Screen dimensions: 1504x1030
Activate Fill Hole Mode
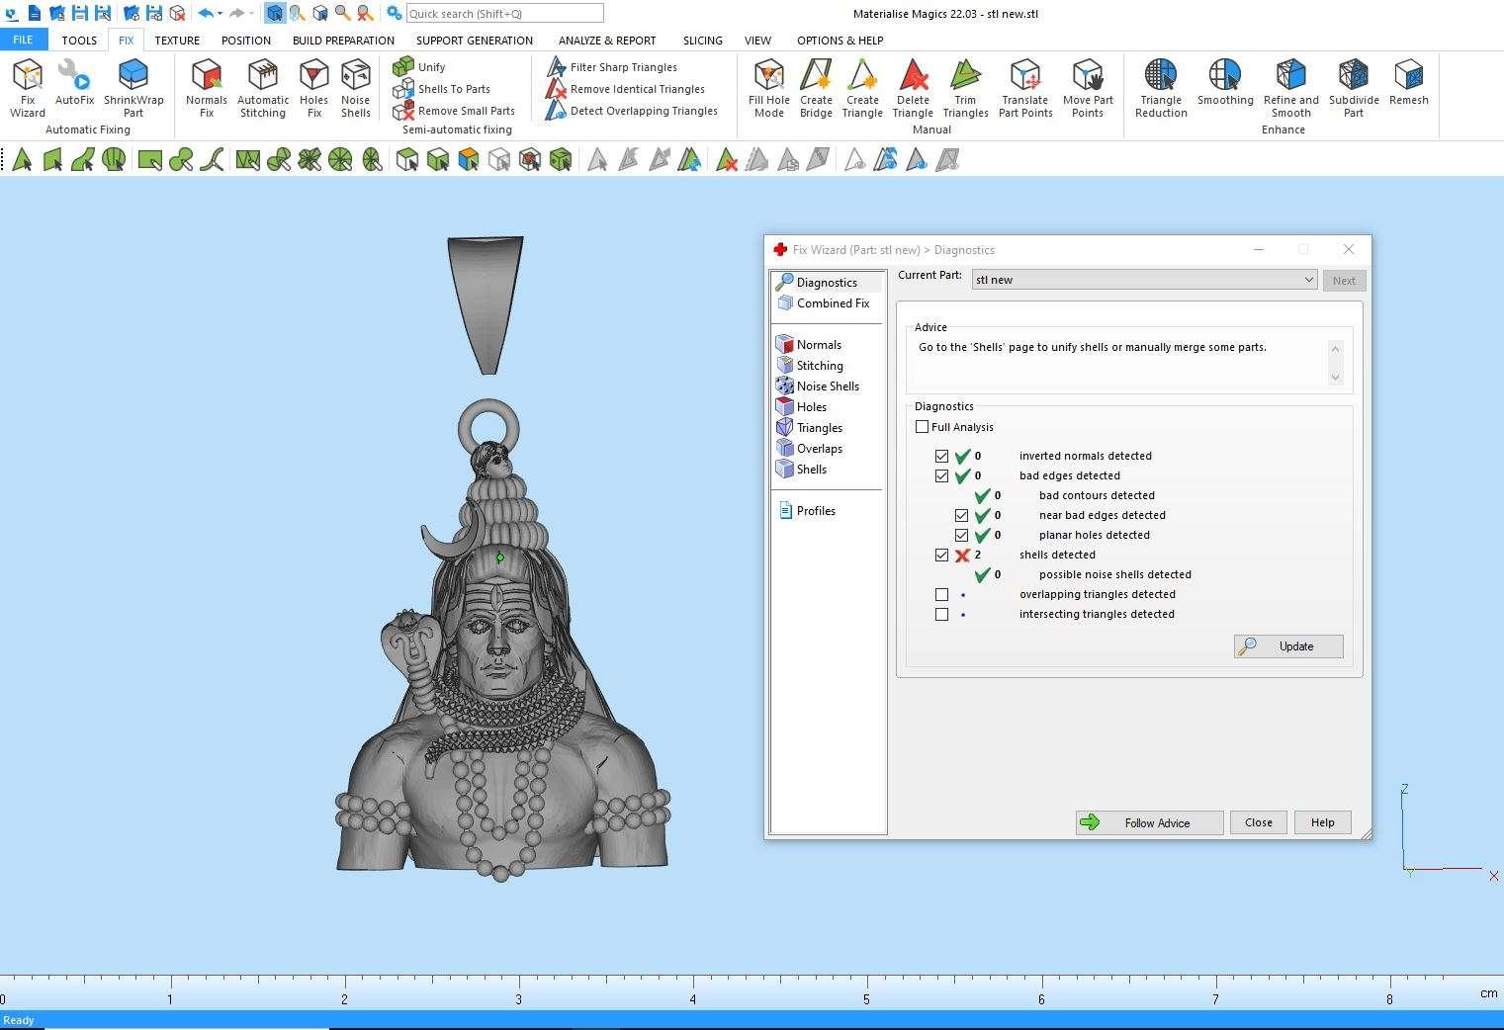[x=768, y=87]
